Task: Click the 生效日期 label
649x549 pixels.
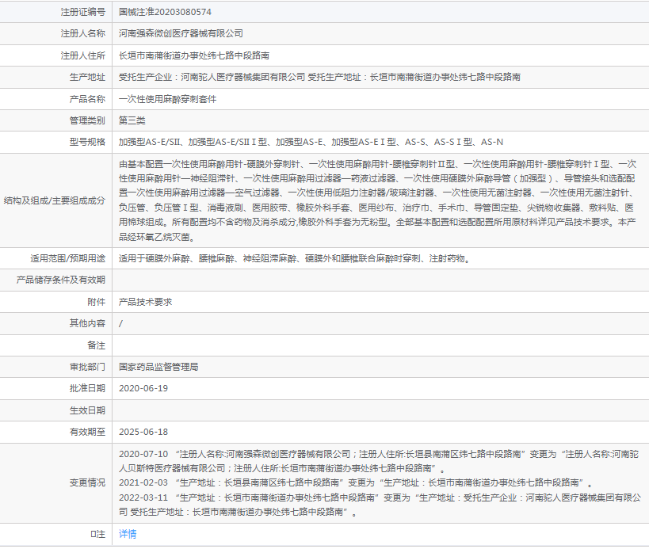Action: click(87, 410)
